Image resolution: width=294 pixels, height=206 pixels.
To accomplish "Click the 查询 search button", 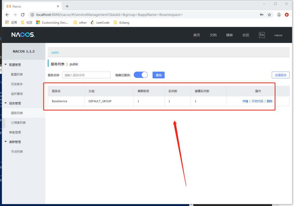I will (158, 75).
